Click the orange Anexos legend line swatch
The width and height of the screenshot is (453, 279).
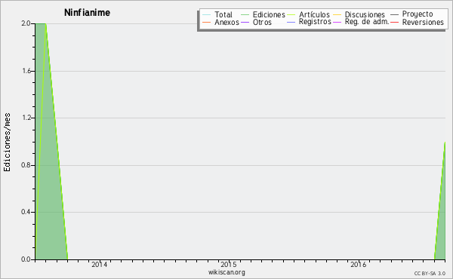pyautogui.click(x=207, y=22)
